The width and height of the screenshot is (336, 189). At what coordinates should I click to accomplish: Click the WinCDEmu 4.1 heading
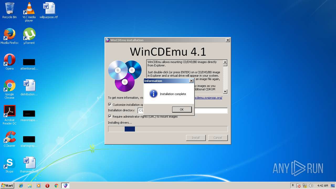pos(168,52)
